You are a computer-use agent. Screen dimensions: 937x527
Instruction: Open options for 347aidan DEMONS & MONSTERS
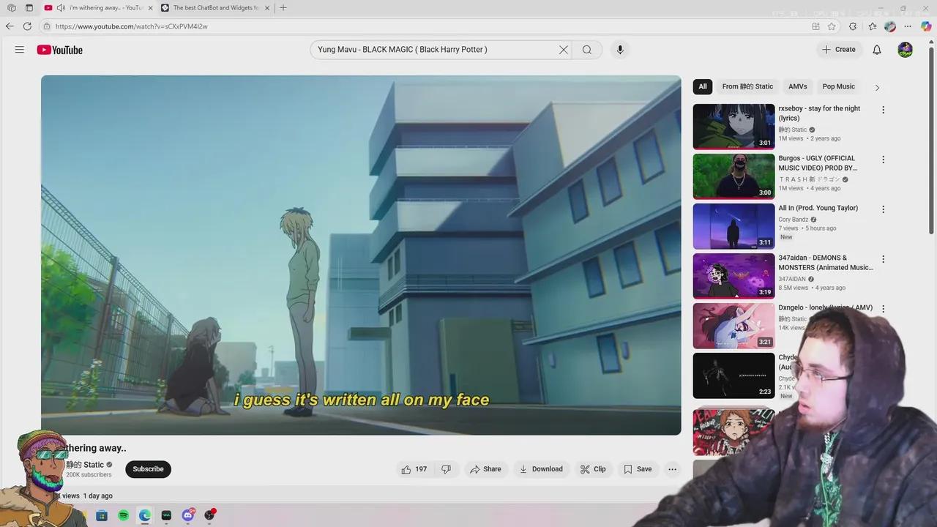883,259
